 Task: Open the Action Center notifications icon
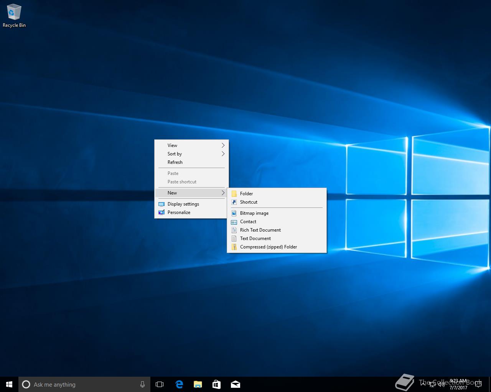[x=478, y=384]
